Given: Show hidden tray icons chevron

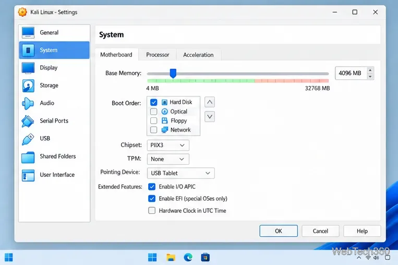Looking at the screenshot, I should [359, 258].
